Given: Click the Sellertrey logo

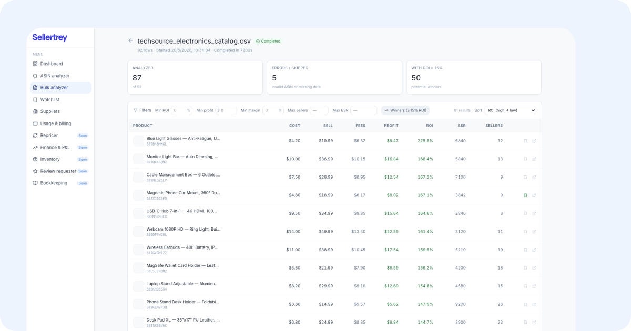Looking at the screenshot, I should [50, 37].
